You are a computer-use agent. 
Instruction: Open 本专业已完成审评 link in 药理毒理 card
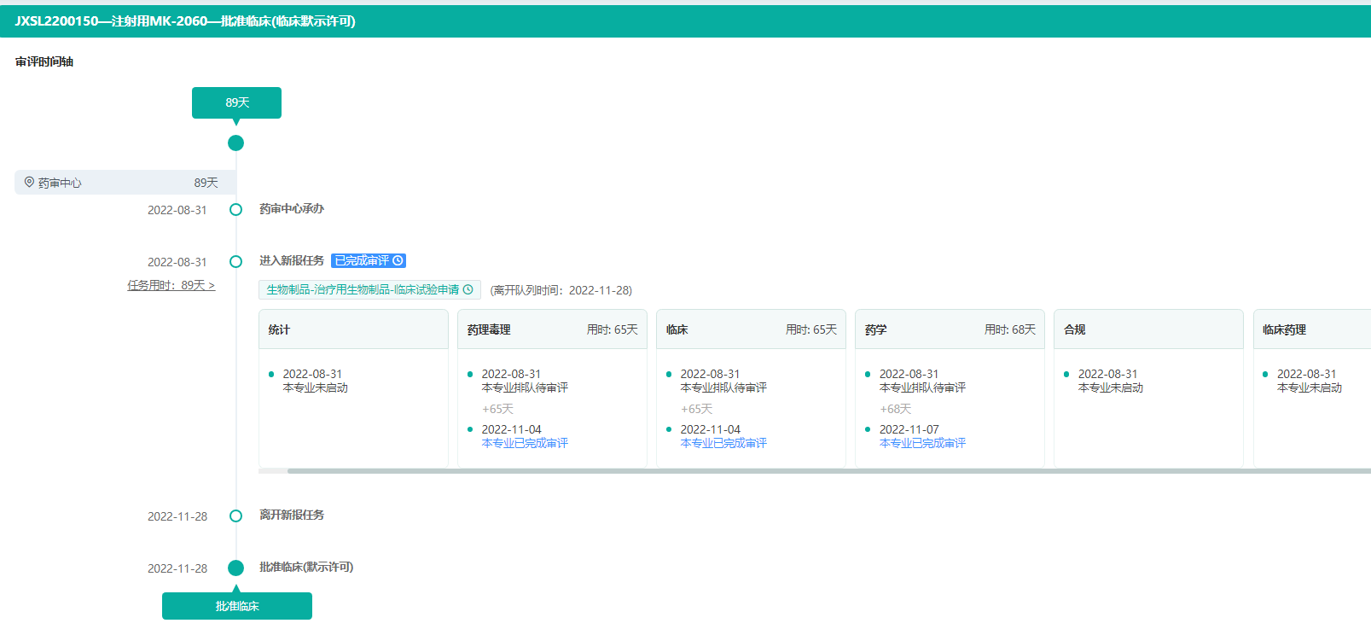coord(525,443)
